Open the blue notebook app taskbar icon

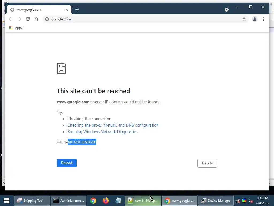click(x=118, y=201)
